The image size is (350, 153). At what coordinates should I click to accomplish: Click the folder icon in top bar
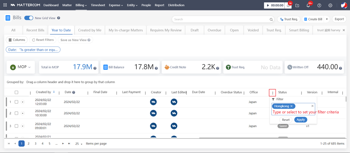point(297,5)
